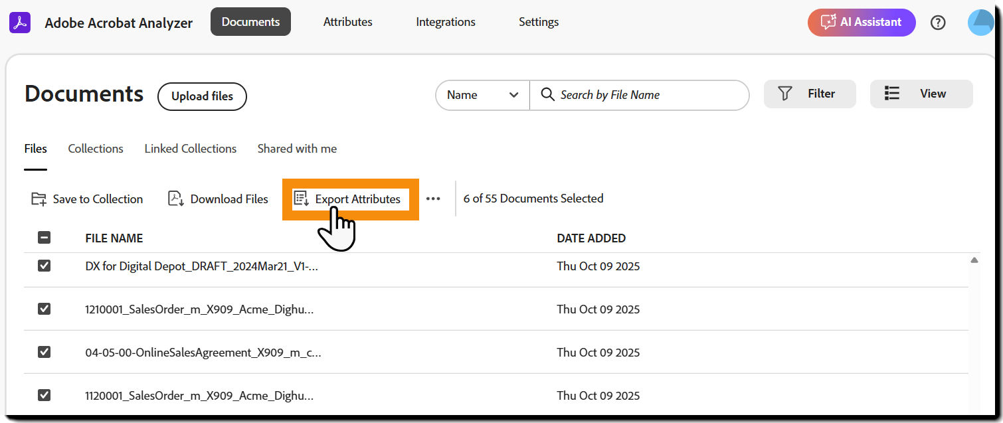Open the View layout options
1003x423 pixels.
[x=921, y=94]
